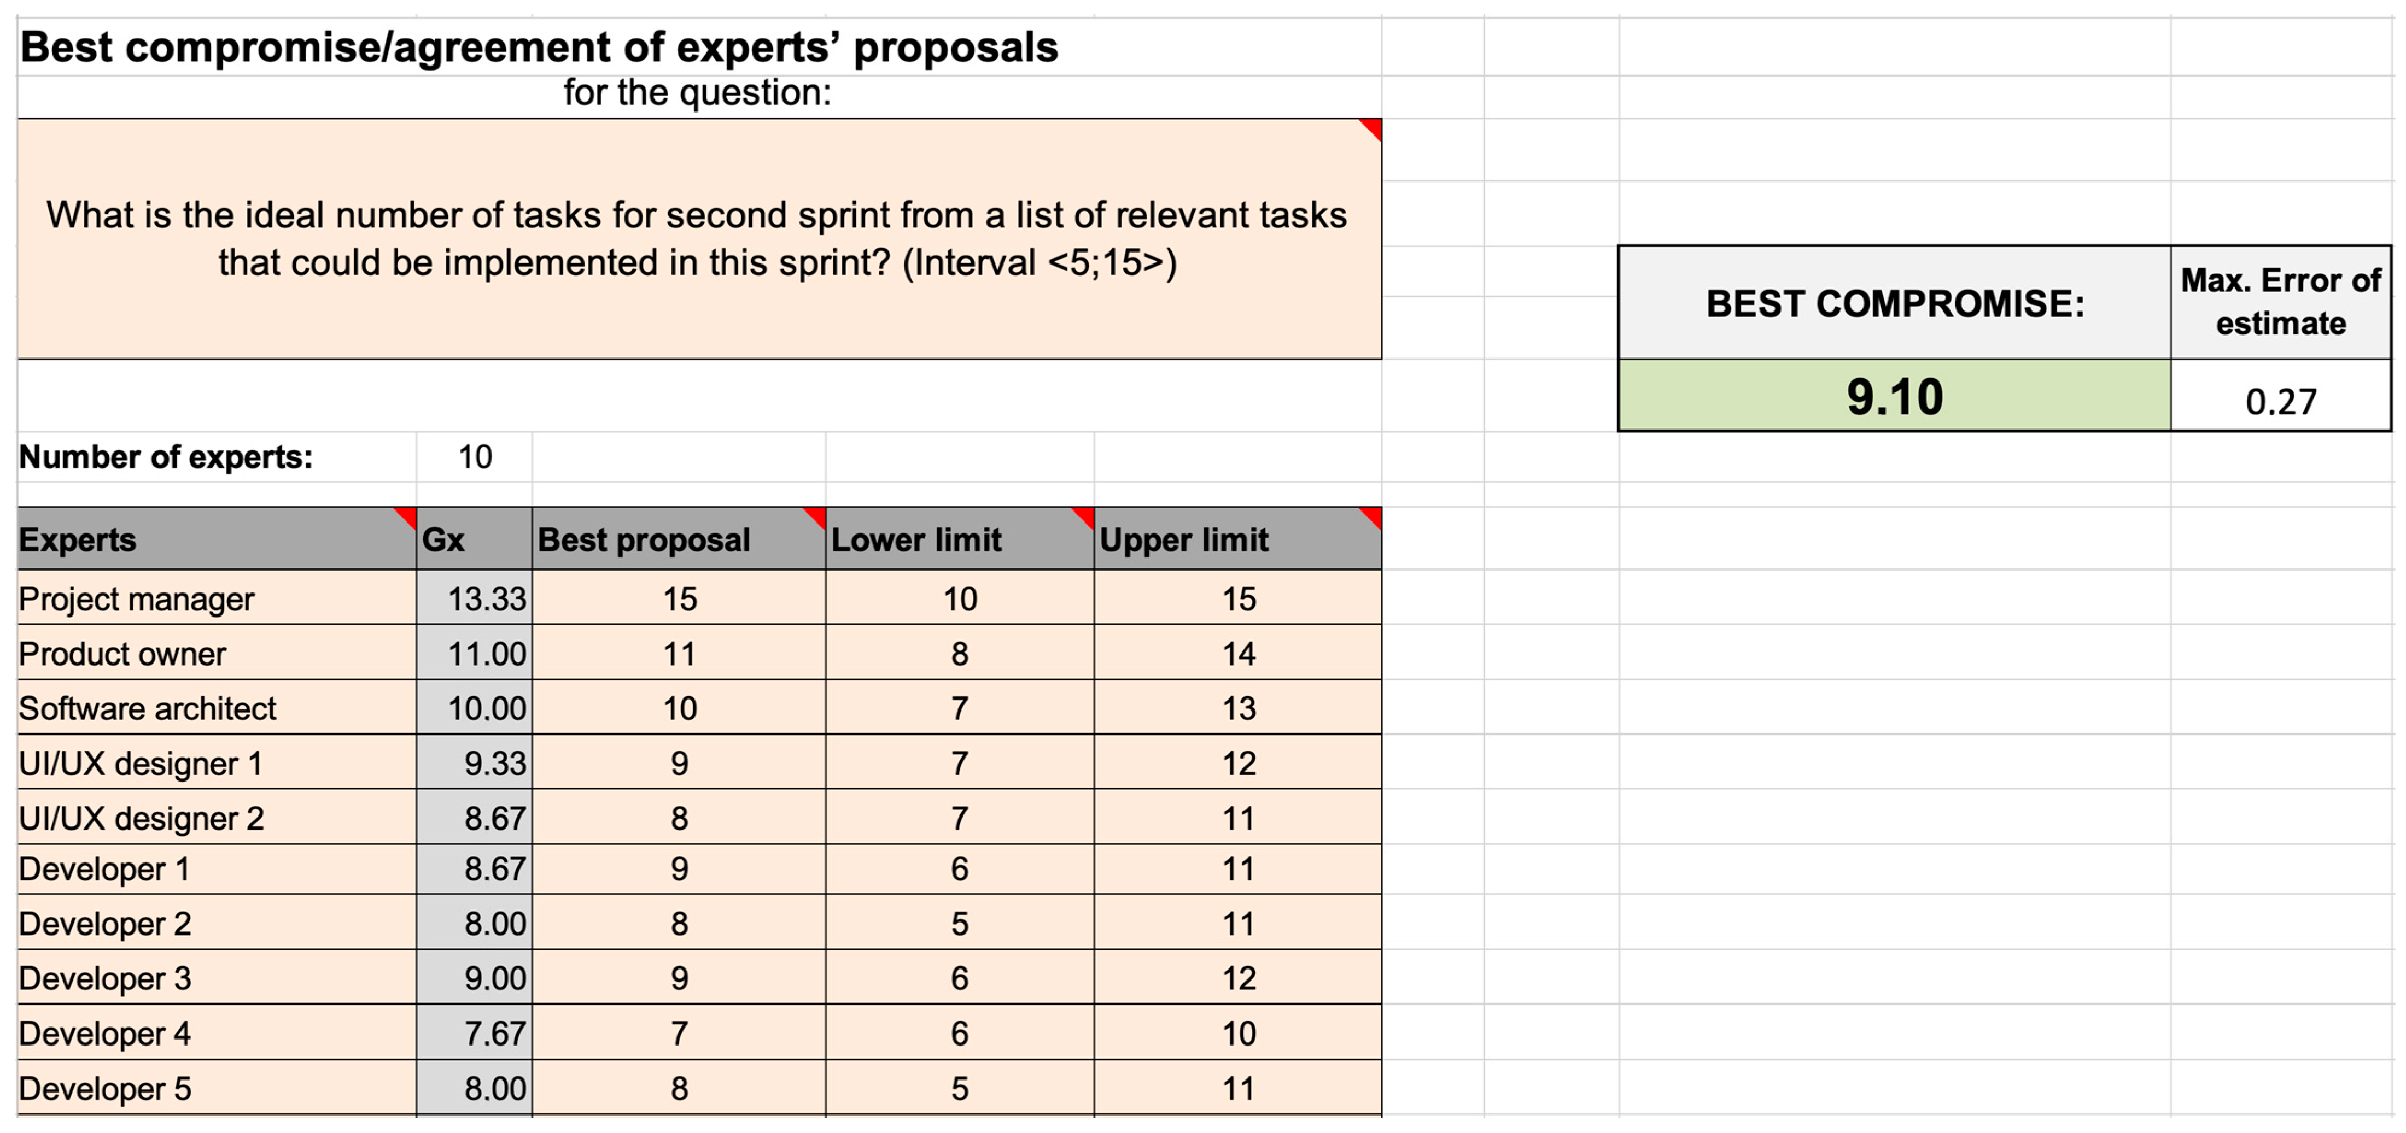This screenshot has height=1133, width=2406.
Task: Click the Gx column header
Action: tap(474, 539)
